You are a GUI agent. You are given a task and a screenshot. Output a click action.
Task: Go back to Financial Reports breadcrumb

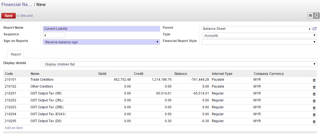(x=17, y=5)
